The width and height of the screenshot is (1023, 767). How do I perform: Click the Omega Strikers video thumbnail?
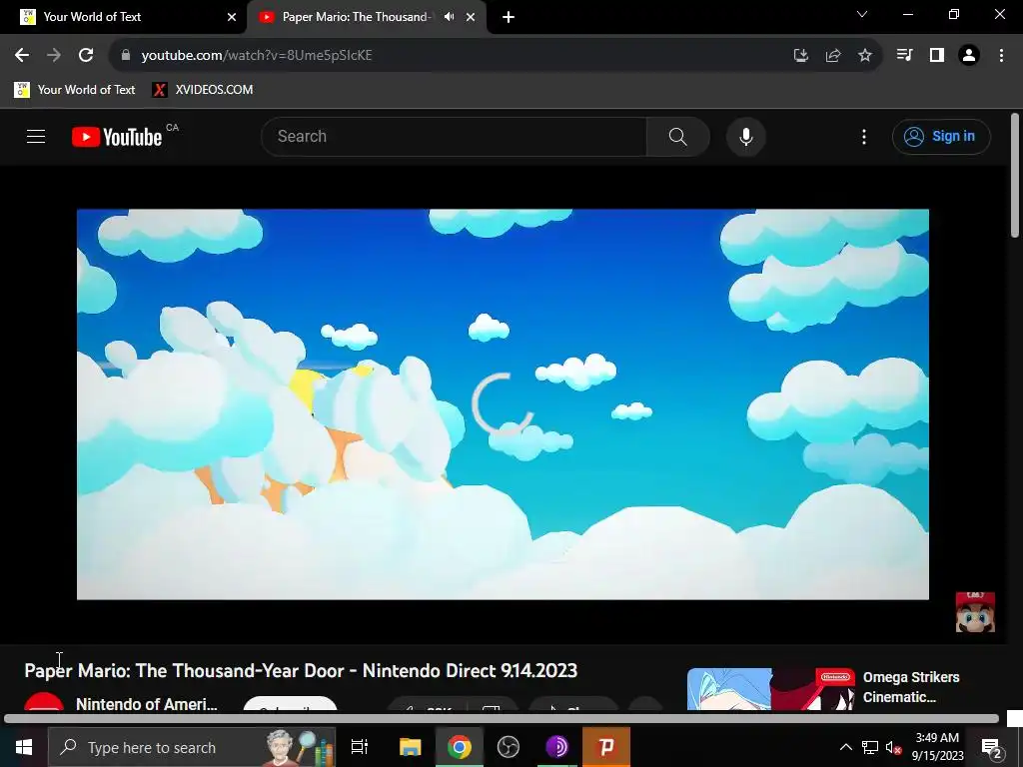[x=771, y=689]
